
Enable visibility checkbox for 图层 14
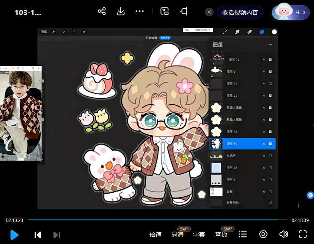(x=270, y=83)
